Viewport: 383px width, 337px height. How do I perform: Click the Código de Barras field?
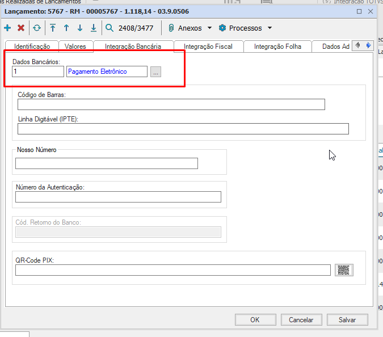click(x=171, y=104)
